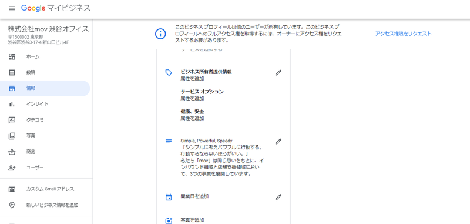Click 属性を追加 under ビジネス所有者提供情報
The image size is (470, 224).
point(193,79)
